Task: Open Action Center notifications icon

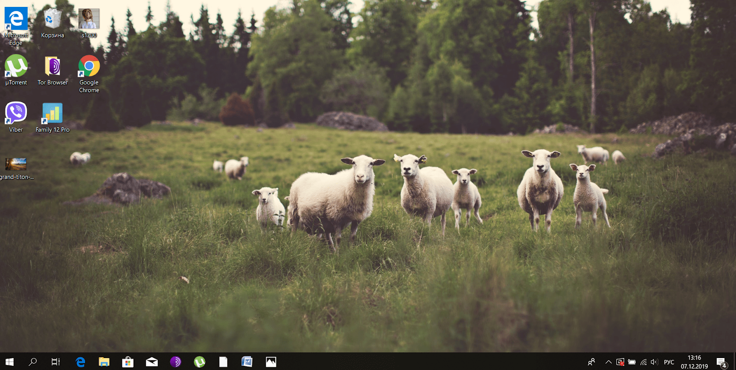Action: tap(722, 362)
